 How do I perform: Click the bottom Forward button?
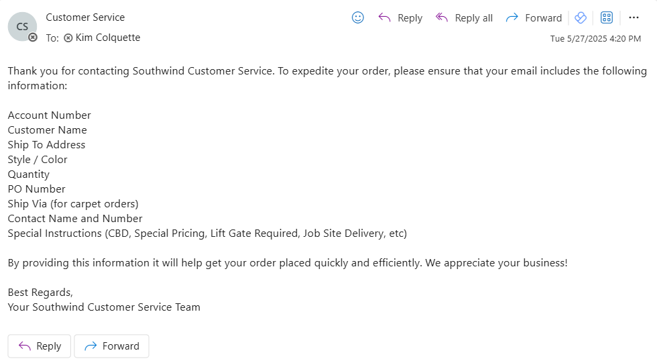[x=111, y=346]
